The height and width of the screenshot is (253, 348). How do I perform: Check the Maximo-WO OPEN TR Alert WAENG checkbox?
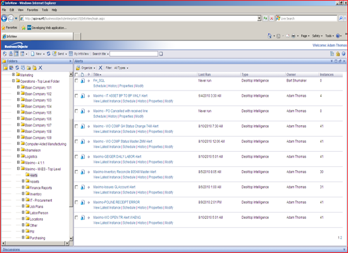click(77, 218)
